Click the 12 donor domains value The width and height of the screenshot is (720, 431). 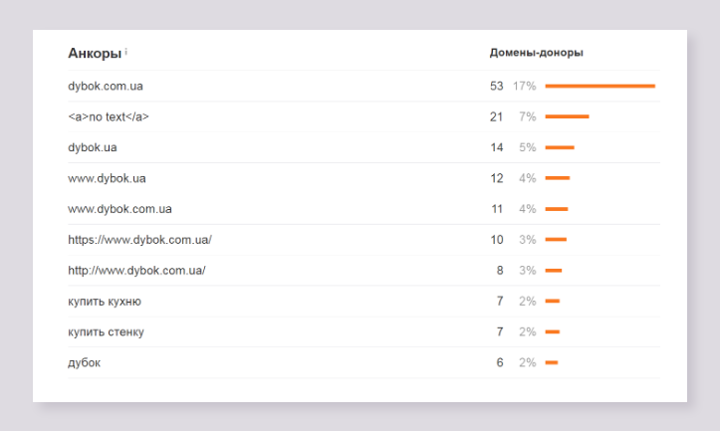click(x=496, y=178)
